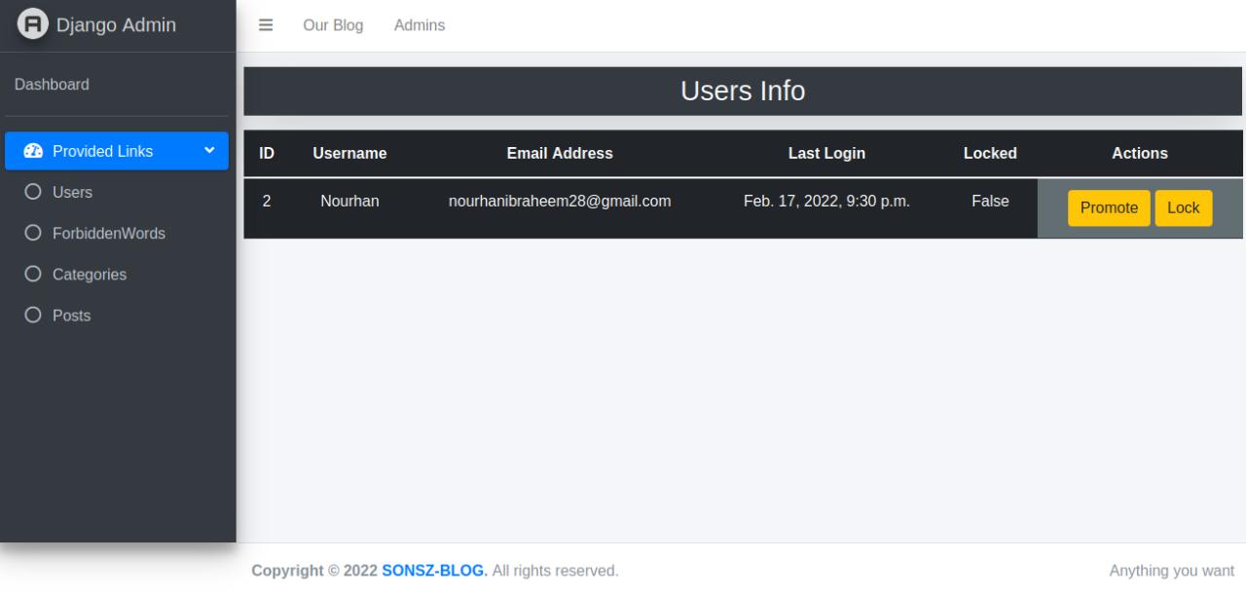Select the Provided Links menu label

(x=102, y=151)
